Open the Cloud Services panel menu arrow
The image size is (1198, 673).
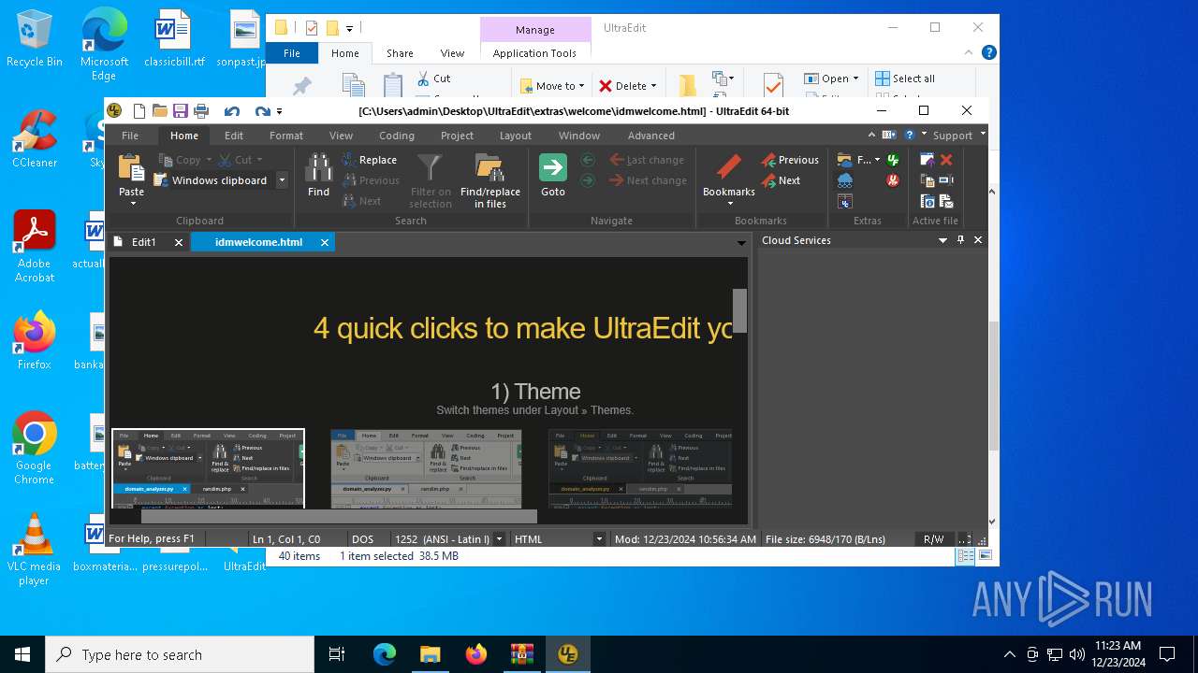942,240
